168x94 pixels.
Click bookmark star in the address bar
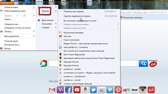click(x=165, y=13)
